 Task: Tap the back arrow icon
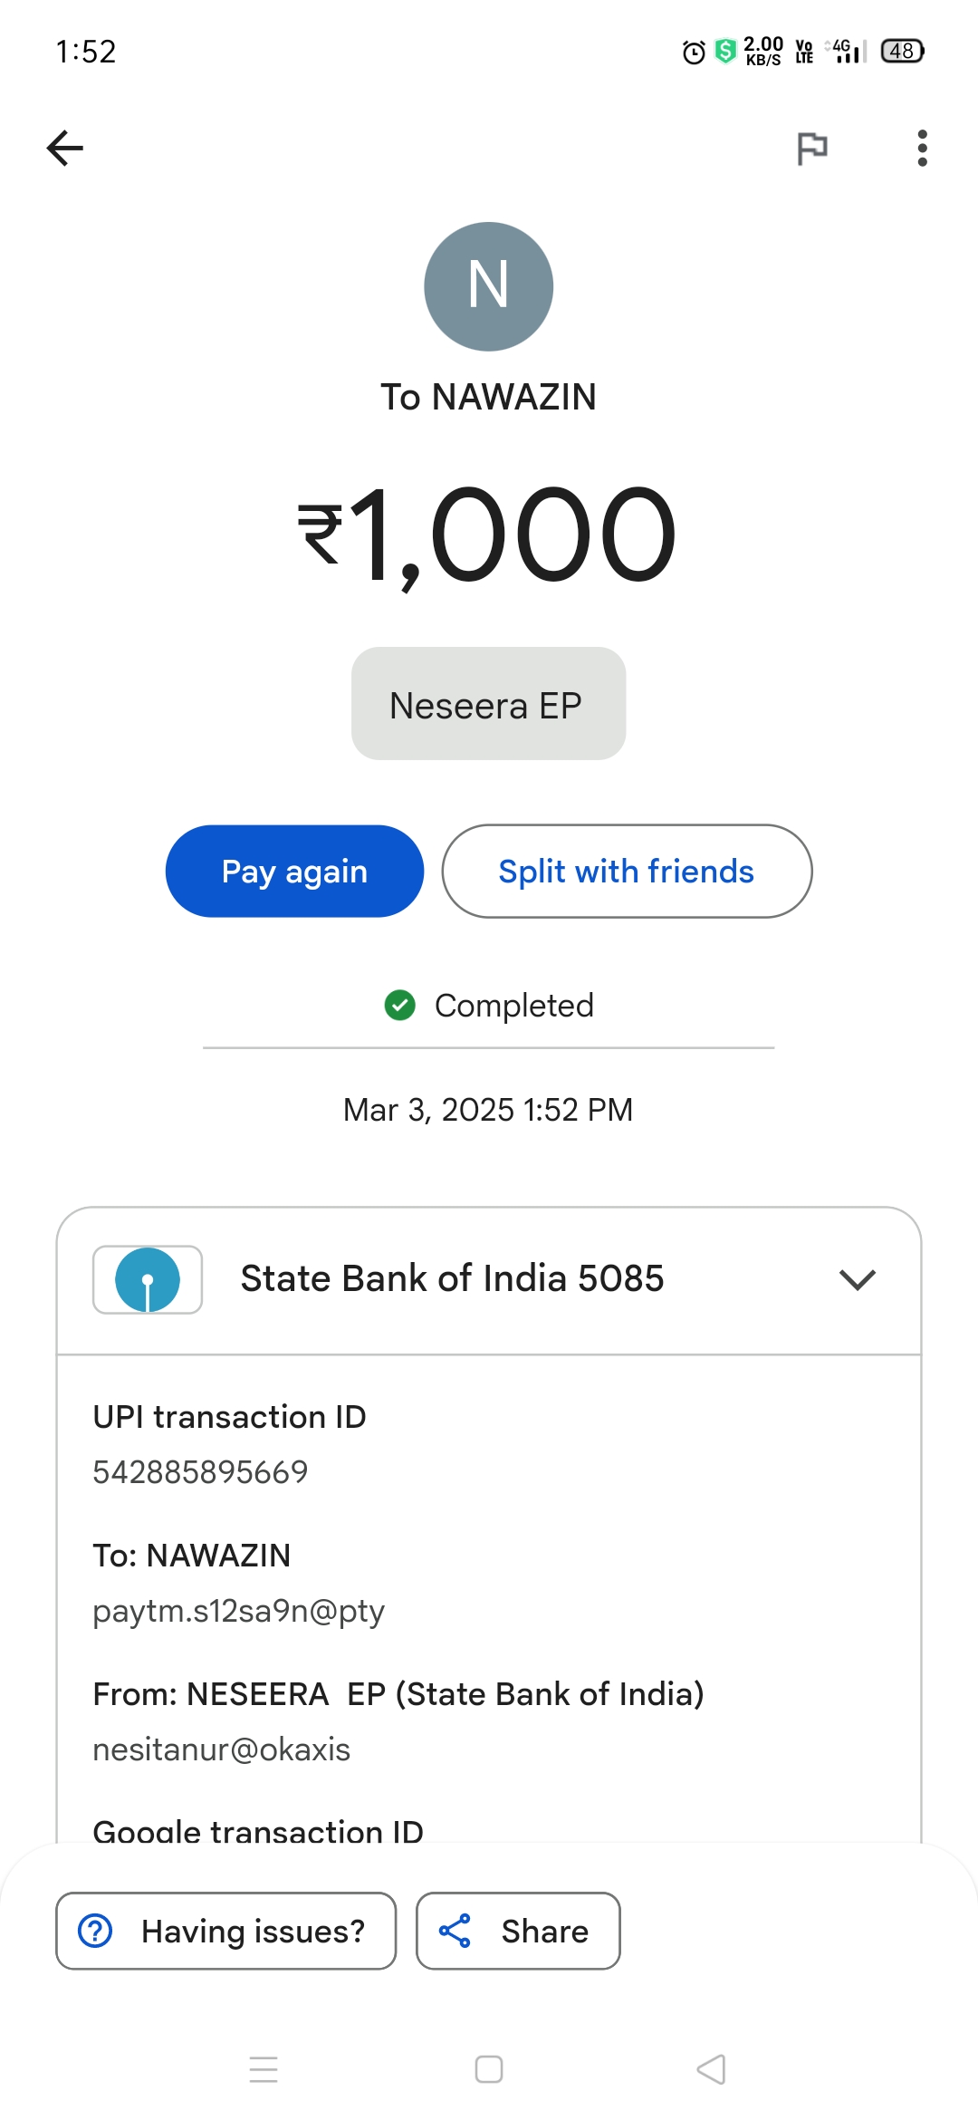[x=65, y=148]
